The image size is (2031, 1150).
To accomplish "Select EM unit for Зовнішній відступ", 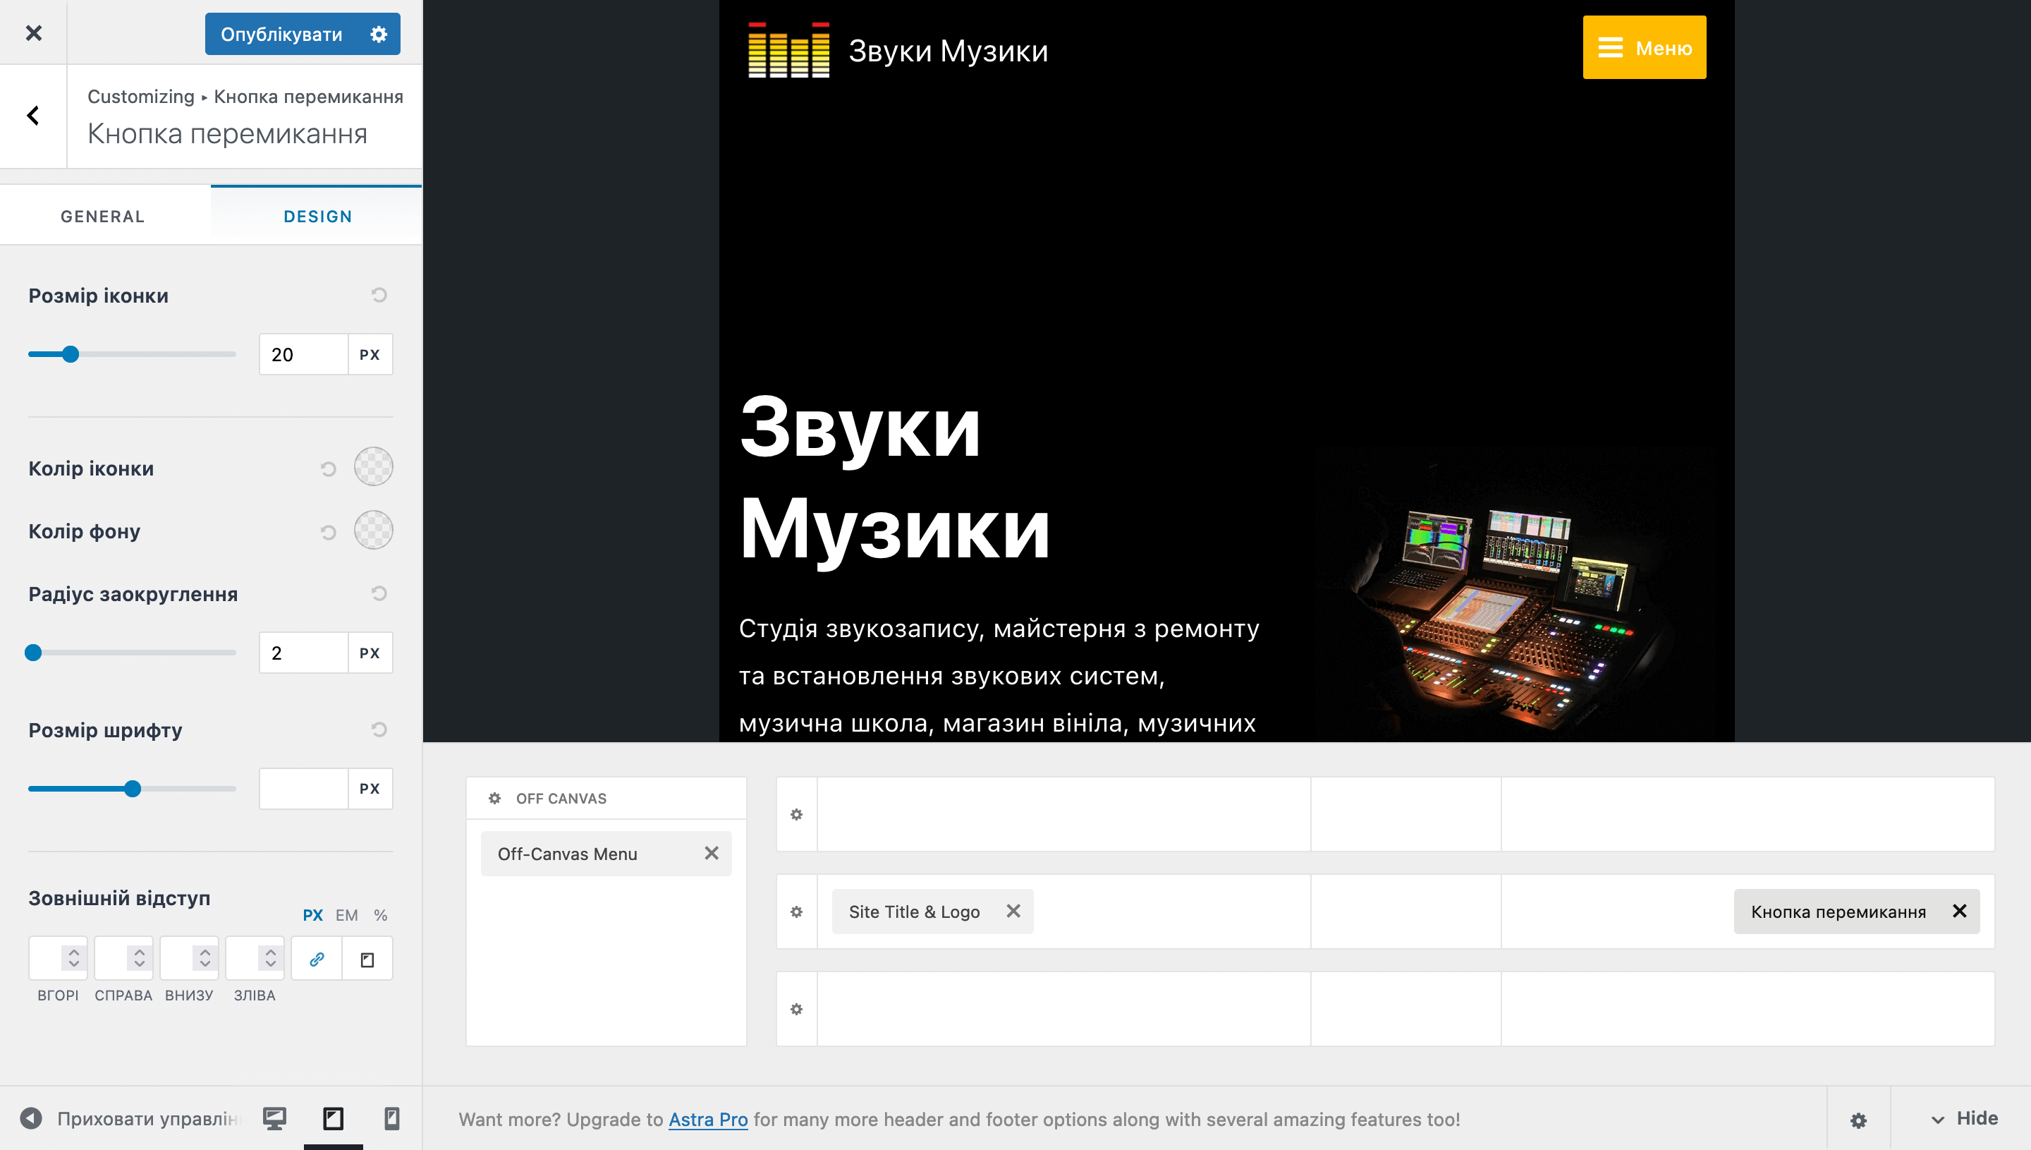I will tap(346, 914).
